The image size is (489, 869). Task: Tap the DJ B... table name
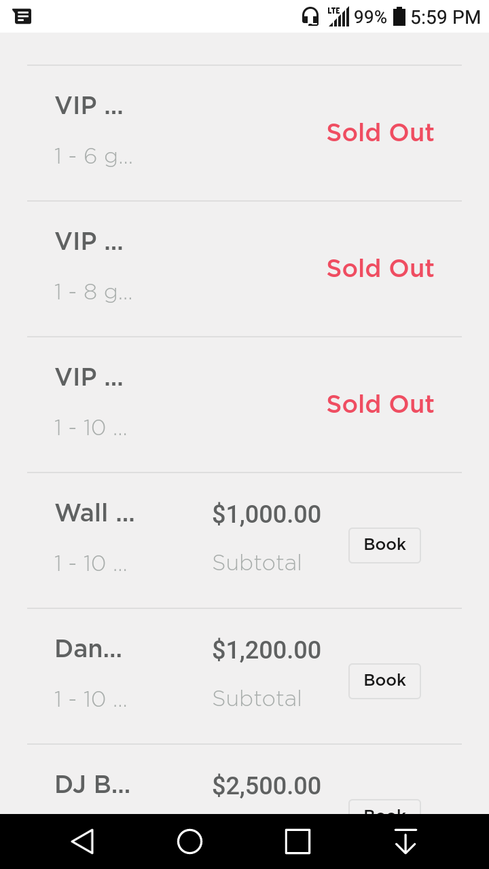[x=92, y=785]
